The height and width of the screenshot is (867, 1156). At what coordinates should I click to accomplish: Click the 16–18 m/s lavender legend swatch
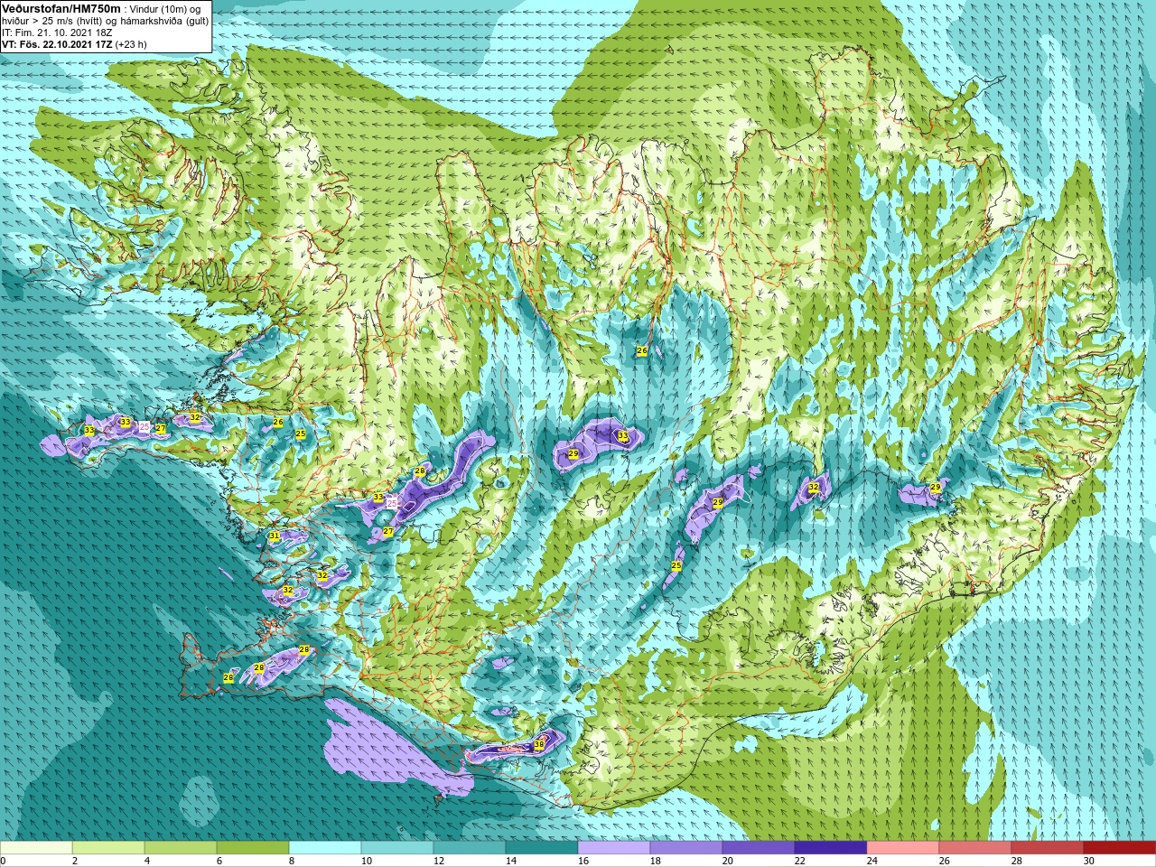point(614,848)
